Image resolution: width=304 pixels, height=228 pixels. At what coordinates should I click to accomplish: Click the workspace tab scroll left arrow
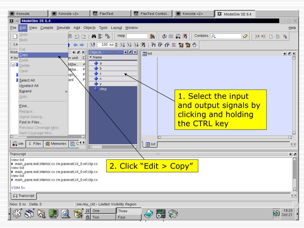(x=80, y=142)
